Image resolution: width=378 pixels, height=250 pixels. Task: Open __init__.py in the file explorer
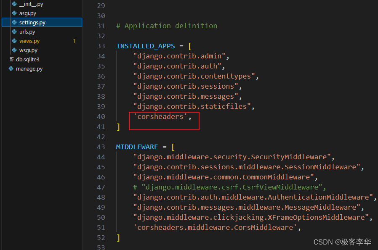click(x=31, y=4)
